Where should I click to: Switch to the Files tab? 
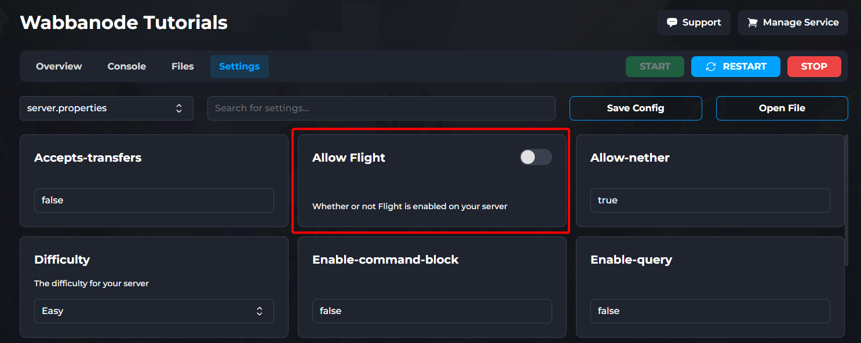tap(182, 66)
